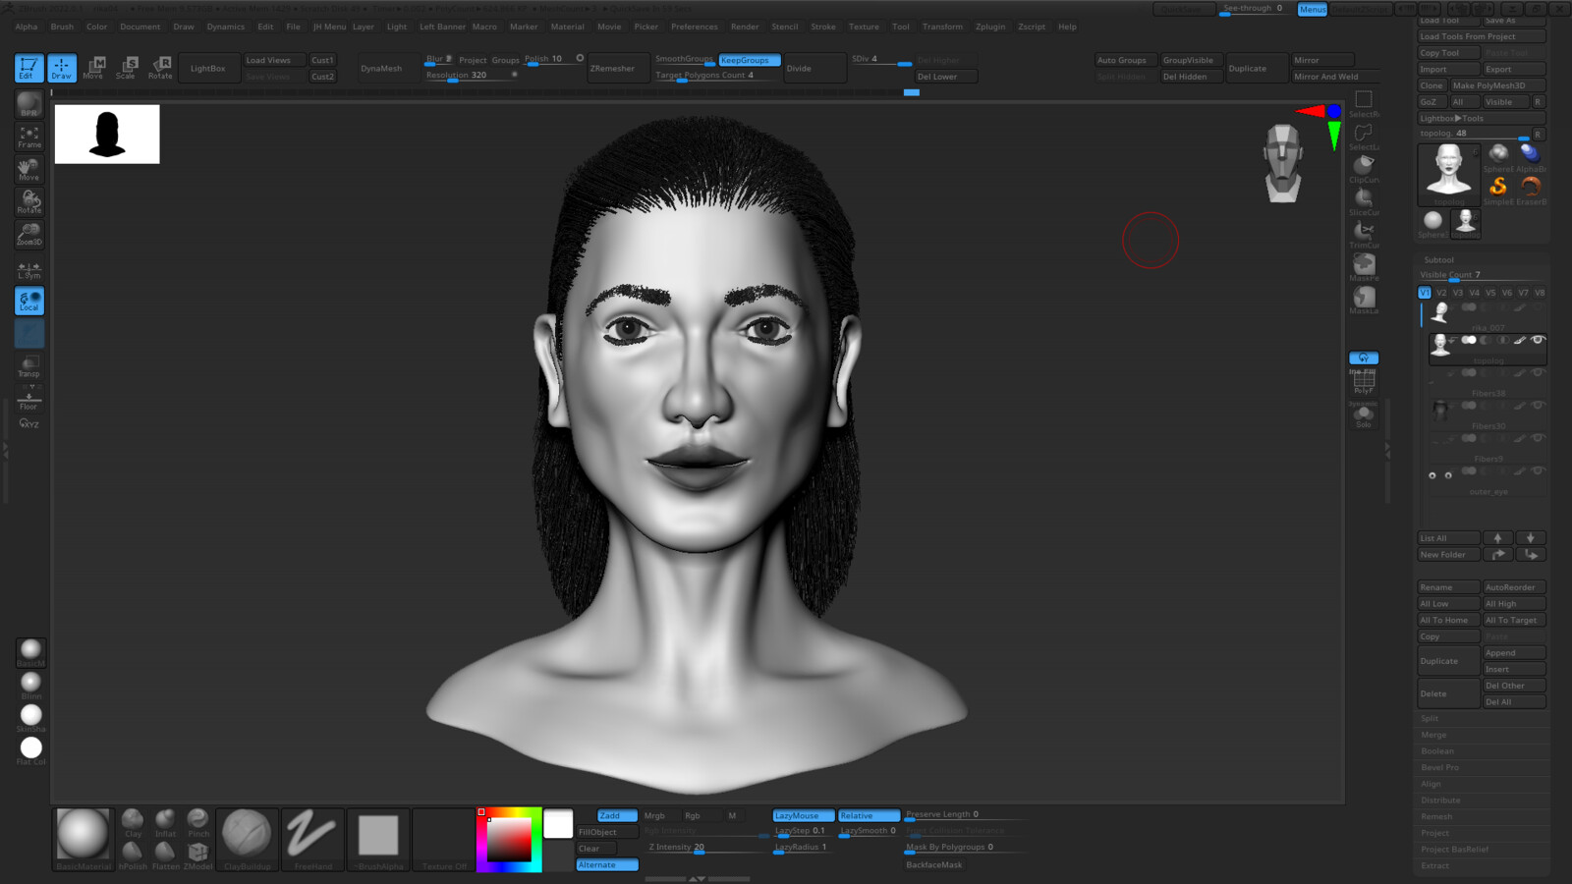Click the Frame icon on the left shelf
The width and height of the screenshot is (1572, 884).
click(28, 138)
